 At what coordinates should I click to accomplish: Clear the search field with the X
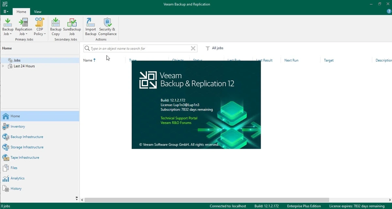point(193,48)
